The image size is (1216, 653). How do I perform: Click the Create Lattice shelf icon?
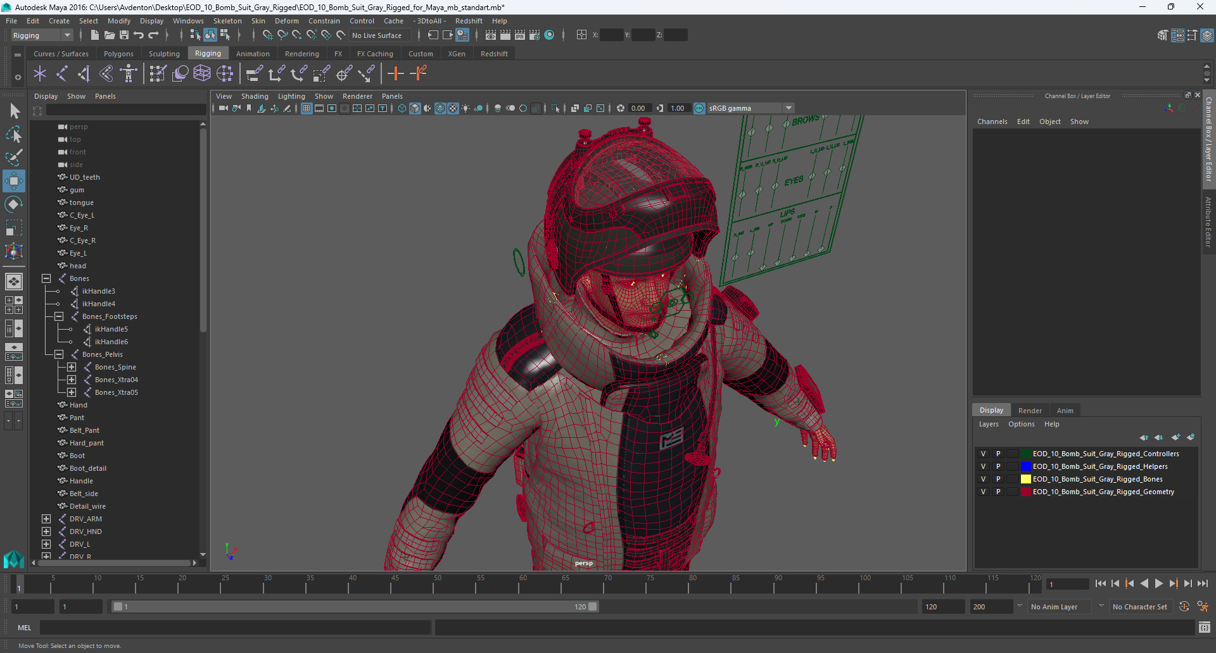(202, 74)
